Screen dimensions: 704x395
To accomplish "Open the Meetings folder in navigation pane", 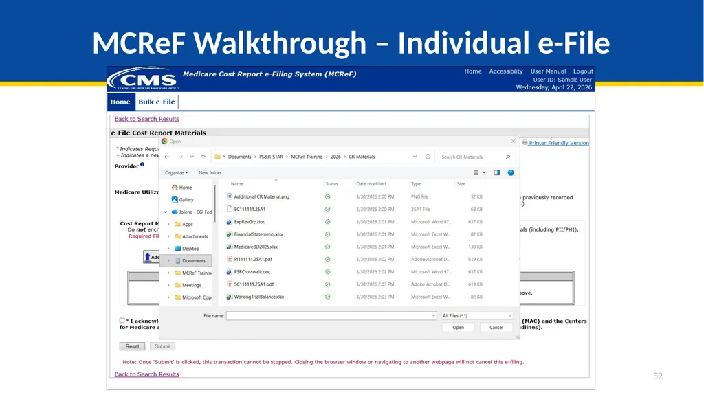I will pos(188,285).
